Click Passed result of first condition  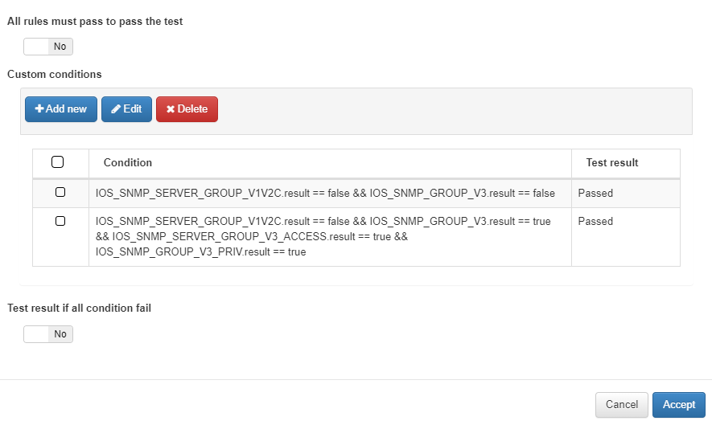[595, 194]
